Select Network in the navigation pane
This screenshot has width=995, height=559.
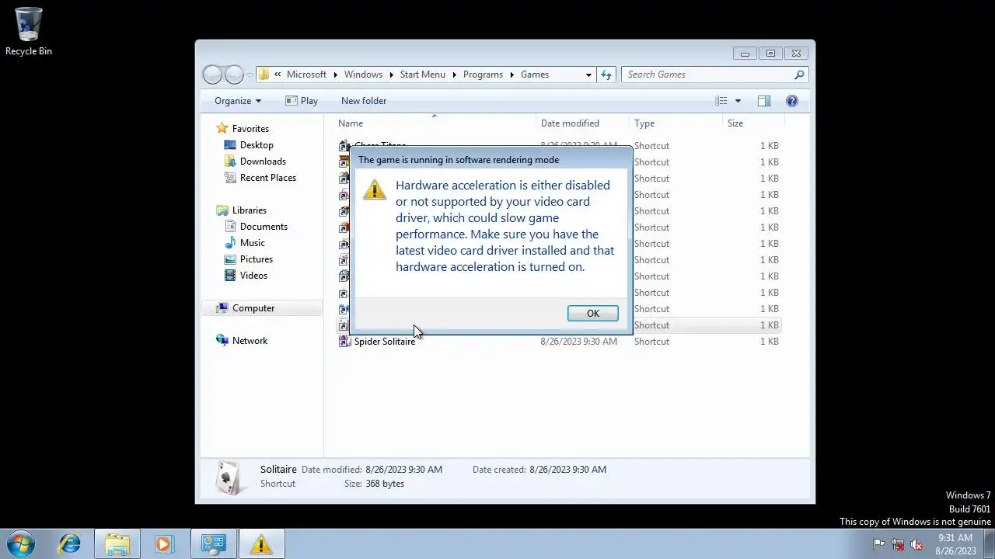pyautogui.click(x=250, y=341)
